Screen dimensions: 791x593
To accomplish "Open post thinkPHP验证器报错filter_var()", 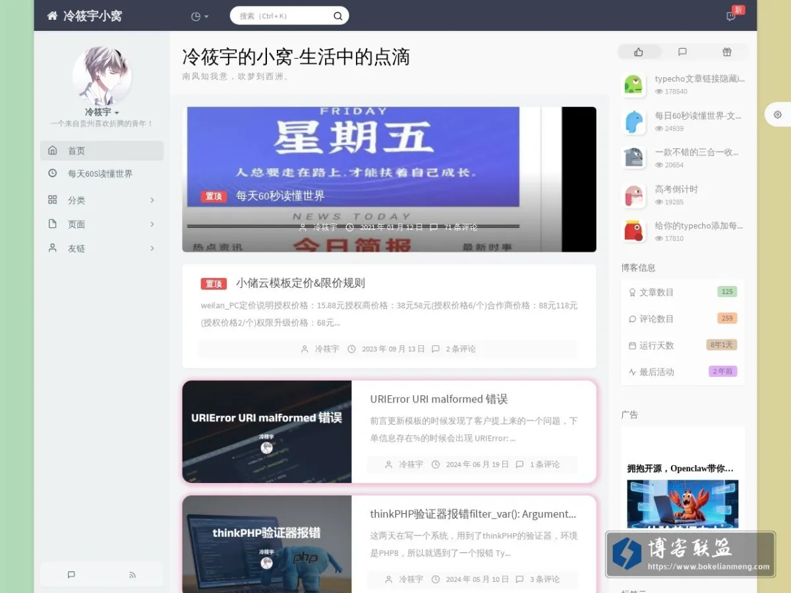I will click(x=473, y=514).
